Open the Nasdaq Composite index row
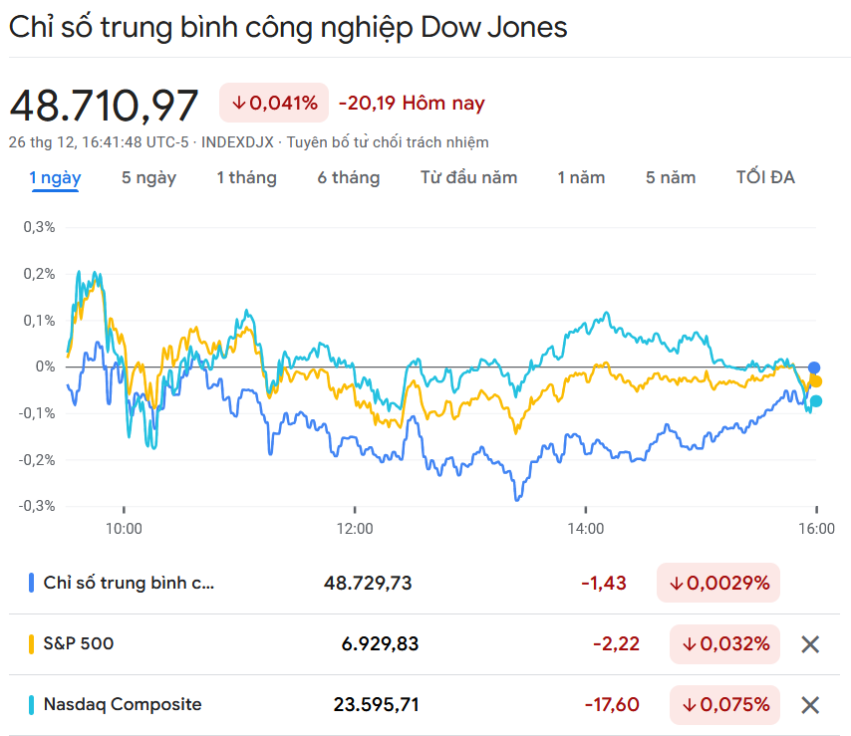The image size is (851, 736). (x=123, y=705)
